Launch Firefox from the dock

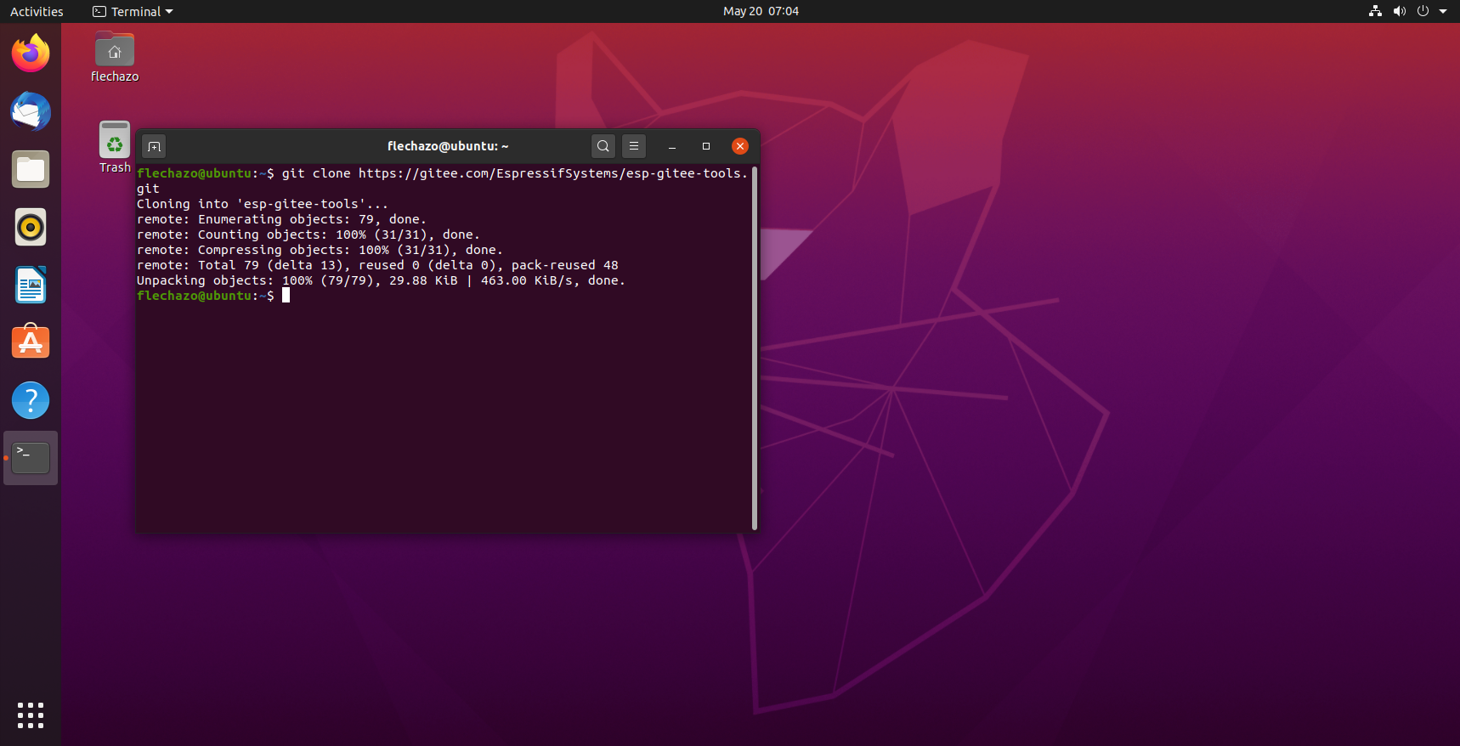(x=31, y=54)
